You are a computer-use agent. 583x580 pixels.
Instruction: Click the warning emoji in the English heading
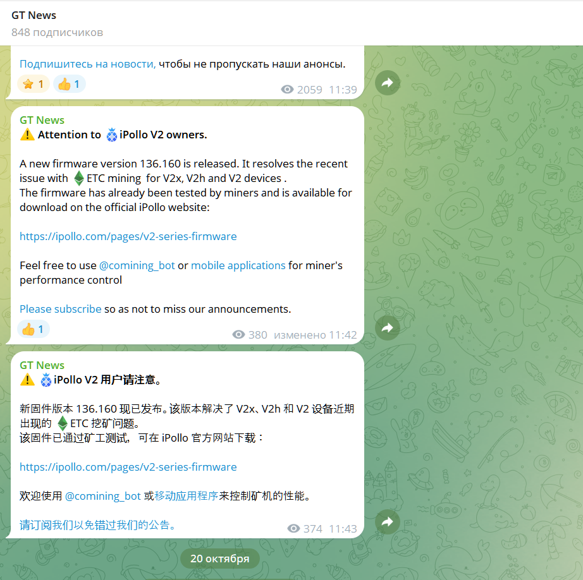point(28,135)
